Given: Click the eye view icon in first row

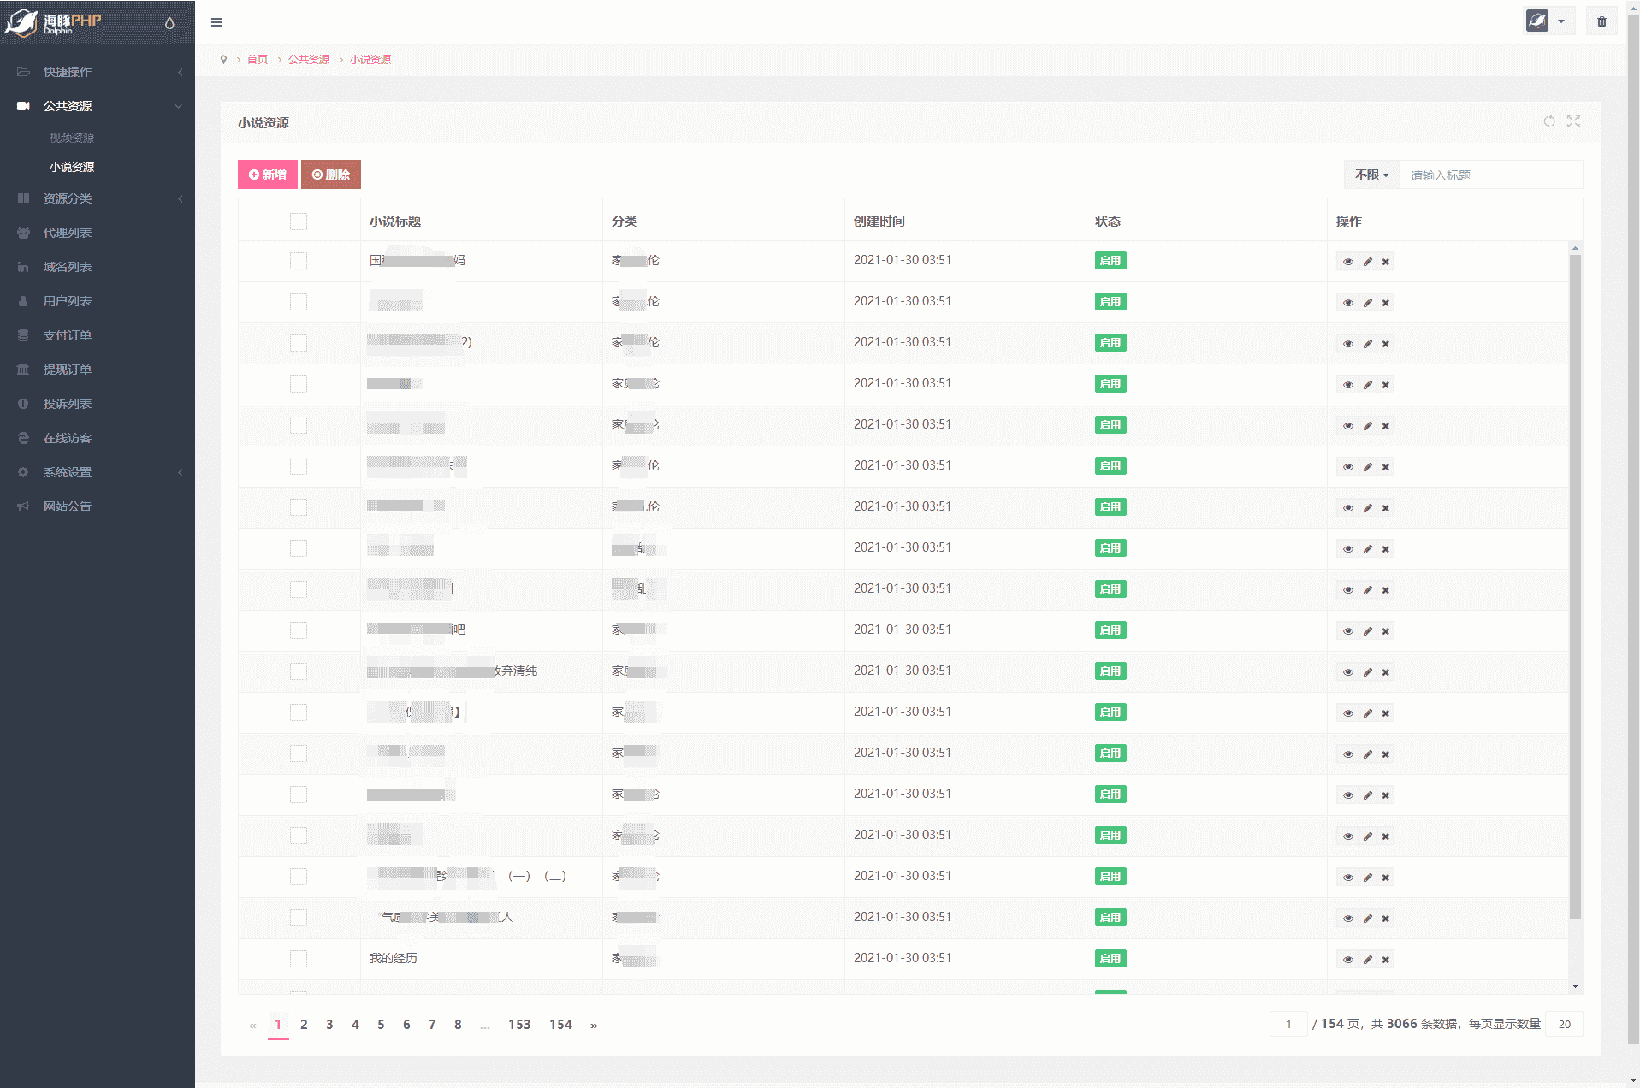Looking at the screenshot, I should [x=1347, y=262].
